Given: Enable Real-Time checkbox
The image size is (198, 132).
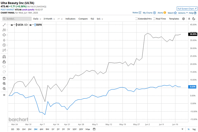Looking at the screenshot, I should (154, 19).
